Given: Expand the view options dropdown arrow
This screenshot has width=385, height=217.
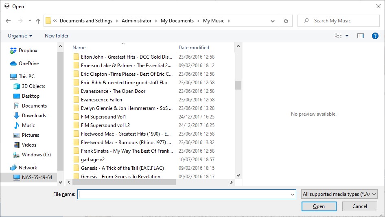Looking at the screenshot, I should 347,36.
